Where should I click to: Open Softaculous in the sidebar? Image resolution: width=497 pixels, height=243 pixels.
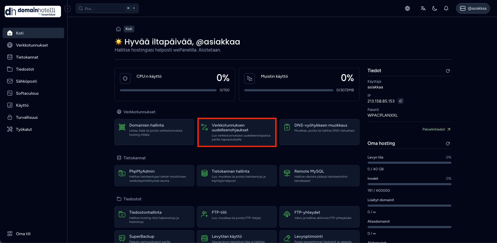(33, 93)
